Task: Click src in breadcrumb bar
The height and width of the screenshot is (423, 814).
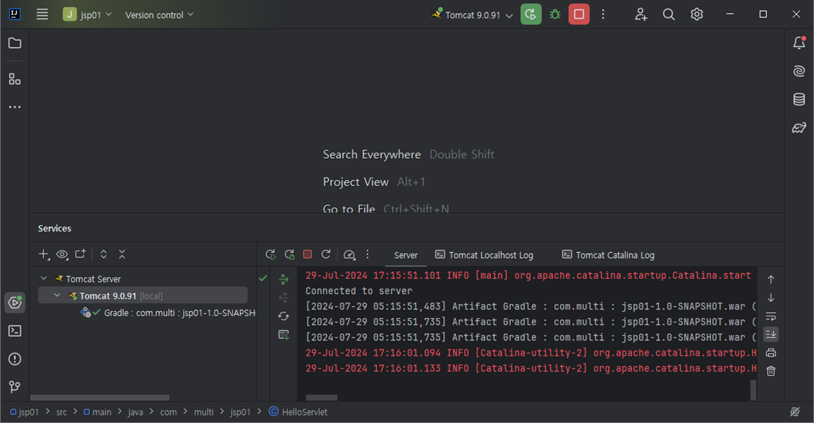Action: pos(61,412)
